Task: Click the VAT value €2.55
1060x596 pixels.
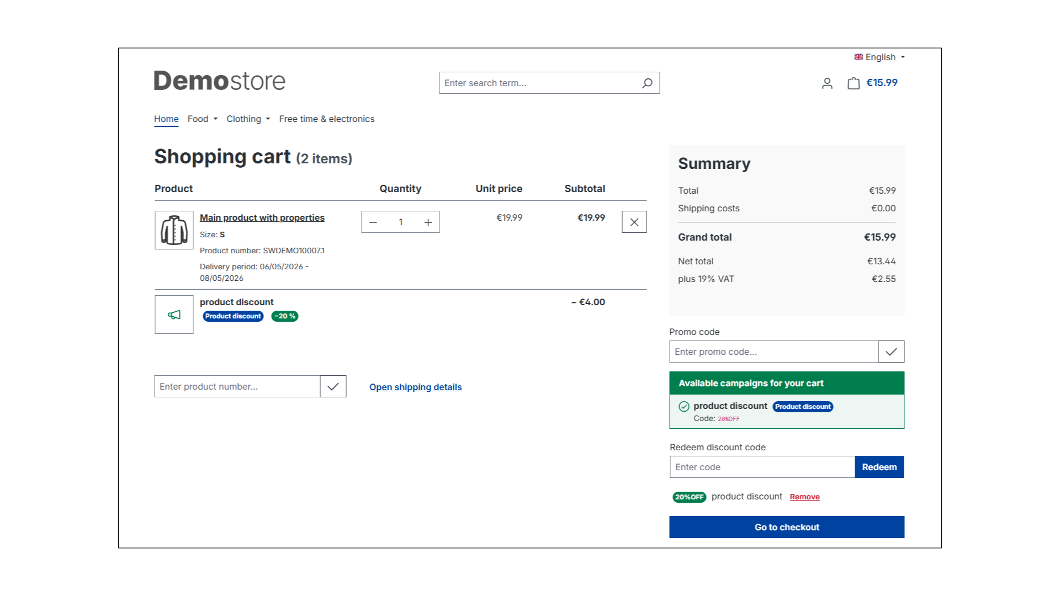Action: pyautogui.click(x=884, y=279)
